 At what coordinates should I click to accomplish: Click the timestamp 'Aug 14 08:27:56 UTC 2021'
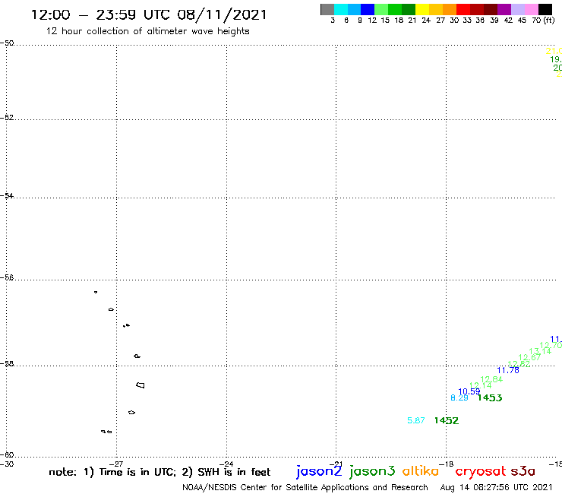(x=496, y=487)
